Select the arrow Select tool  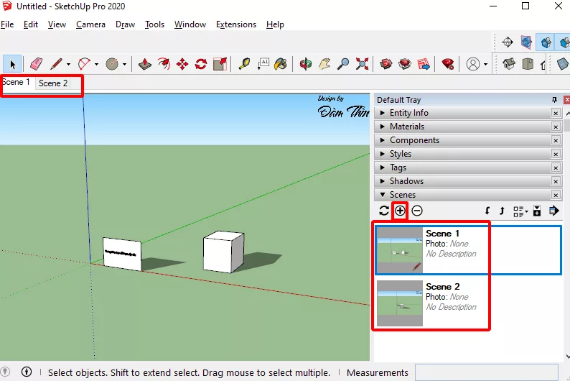tap(12, 65)
